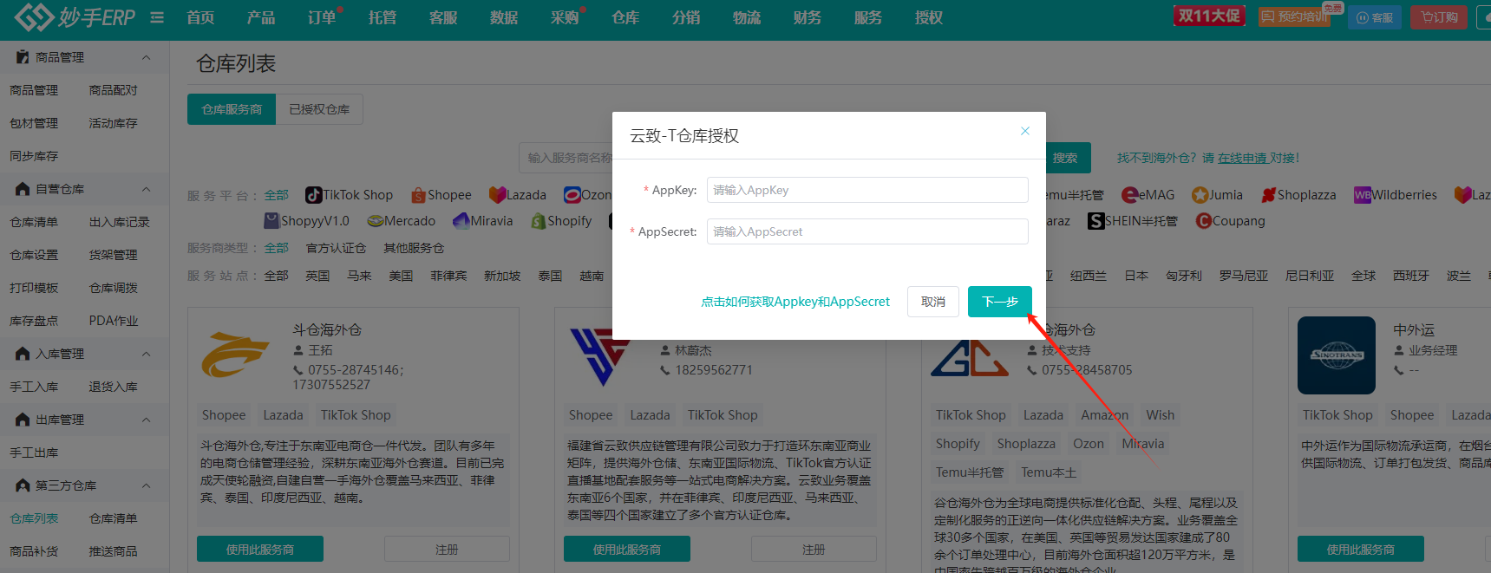Open 出入库记录 in sidebar

[x=119, y=222]
